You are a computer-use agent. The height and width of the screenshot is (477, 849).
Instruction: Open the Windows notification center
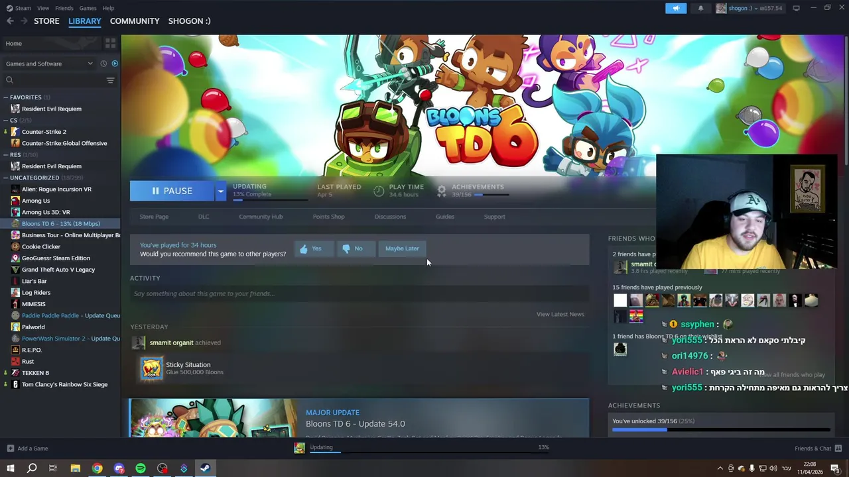coord(835,468)
